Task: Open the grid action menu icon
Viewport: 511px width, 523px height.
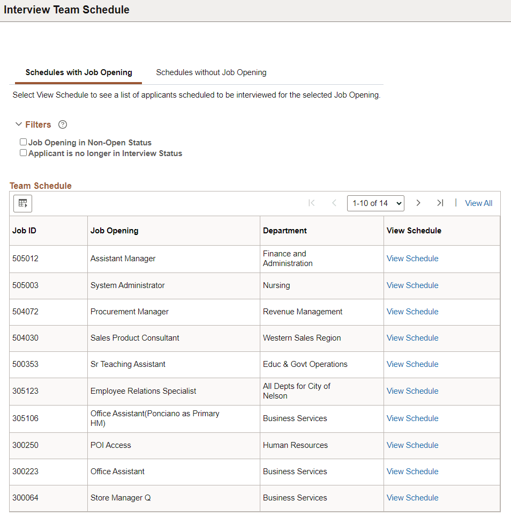Action: tap(22, 203)
